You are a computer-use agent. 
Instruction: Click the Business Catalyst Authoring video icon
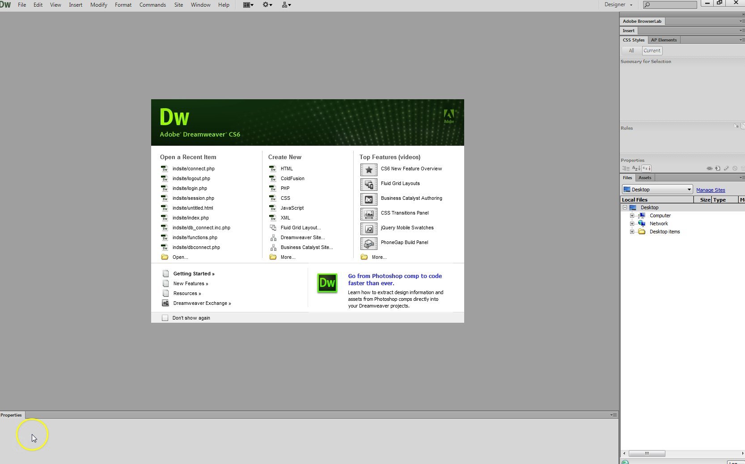[x=368, y=199]
